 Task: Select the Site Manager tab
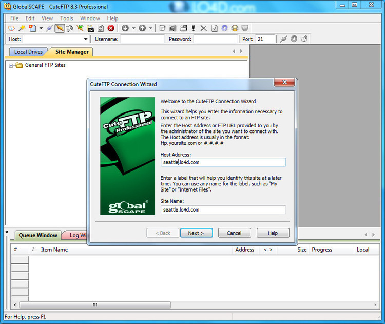tap(72, 52)
